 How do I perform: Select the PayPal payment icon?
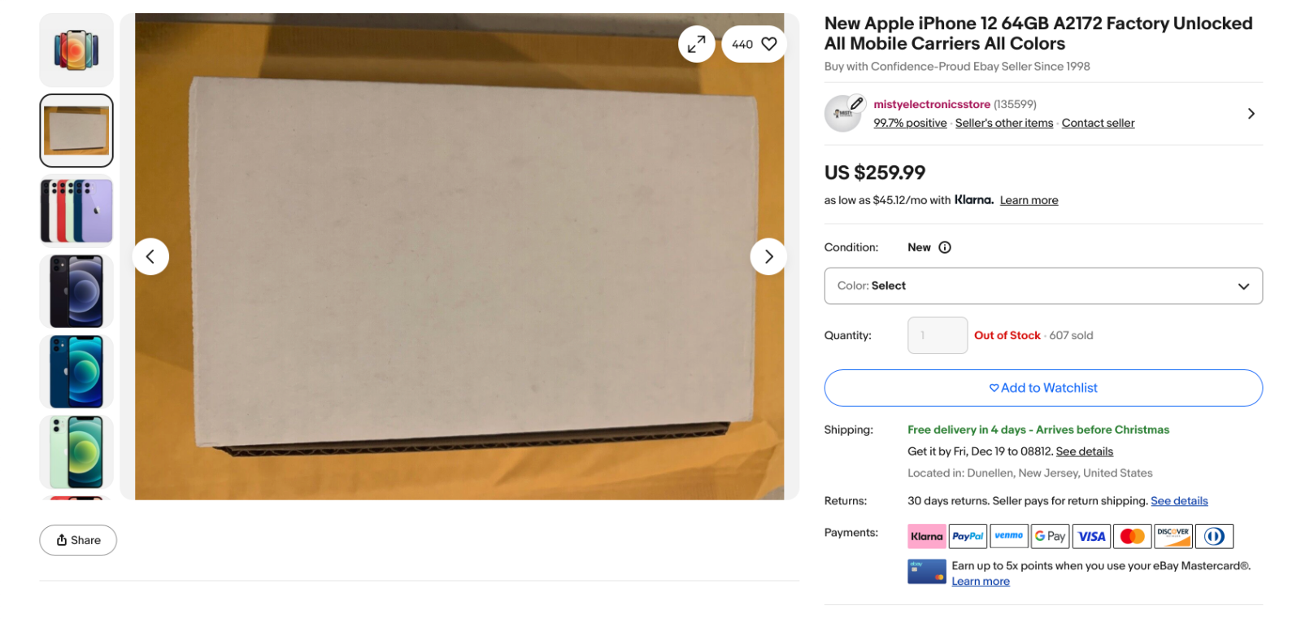(968, 536)
